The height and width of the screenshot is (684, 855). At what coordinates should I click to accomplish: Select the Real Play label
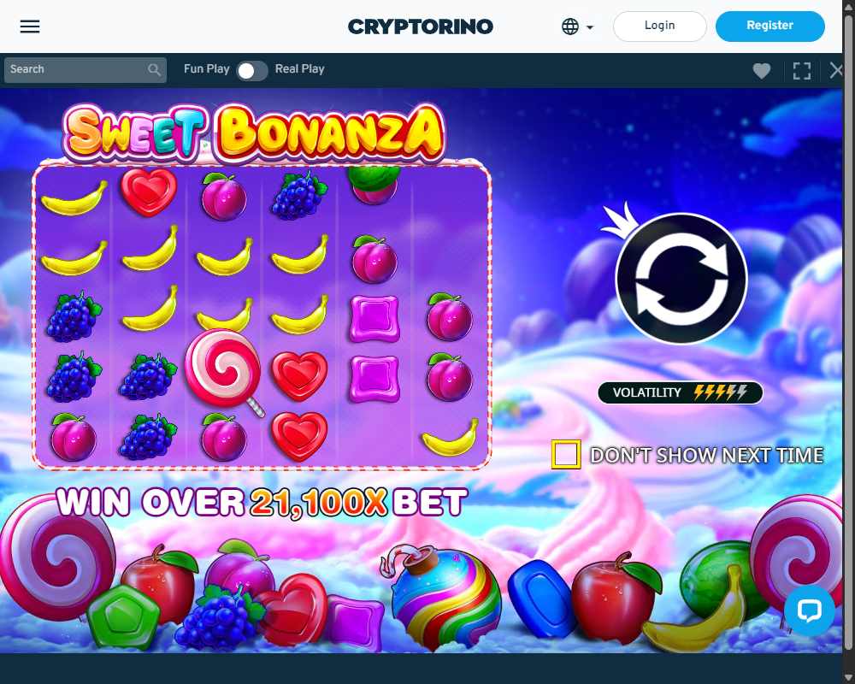coord(300,69)
